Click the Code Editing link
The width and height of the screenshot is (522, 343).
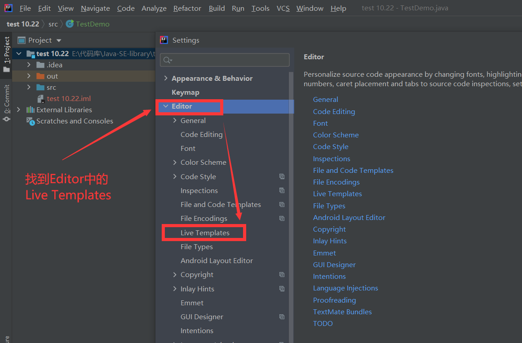[x=334, y=111]
